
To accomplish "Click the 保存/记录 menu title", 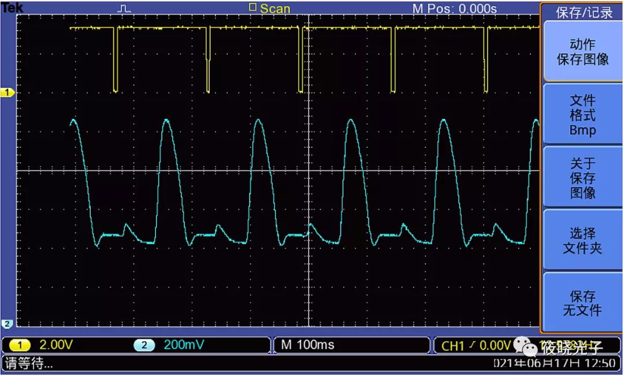I will pyautogui.click(x=584, y=13).
